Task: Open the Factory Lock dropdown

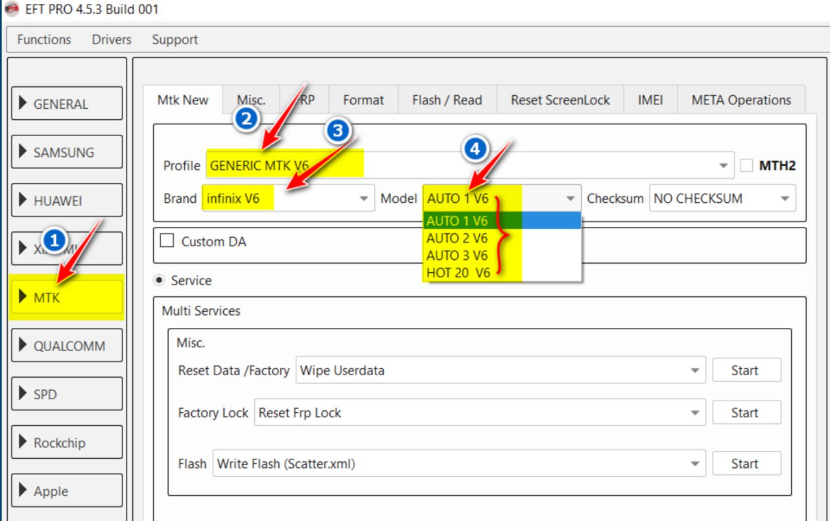Action: 480,413
